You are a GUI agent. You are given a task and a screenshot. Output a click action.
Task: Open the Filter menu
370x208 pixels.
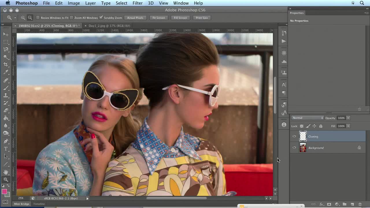(137, 3)
